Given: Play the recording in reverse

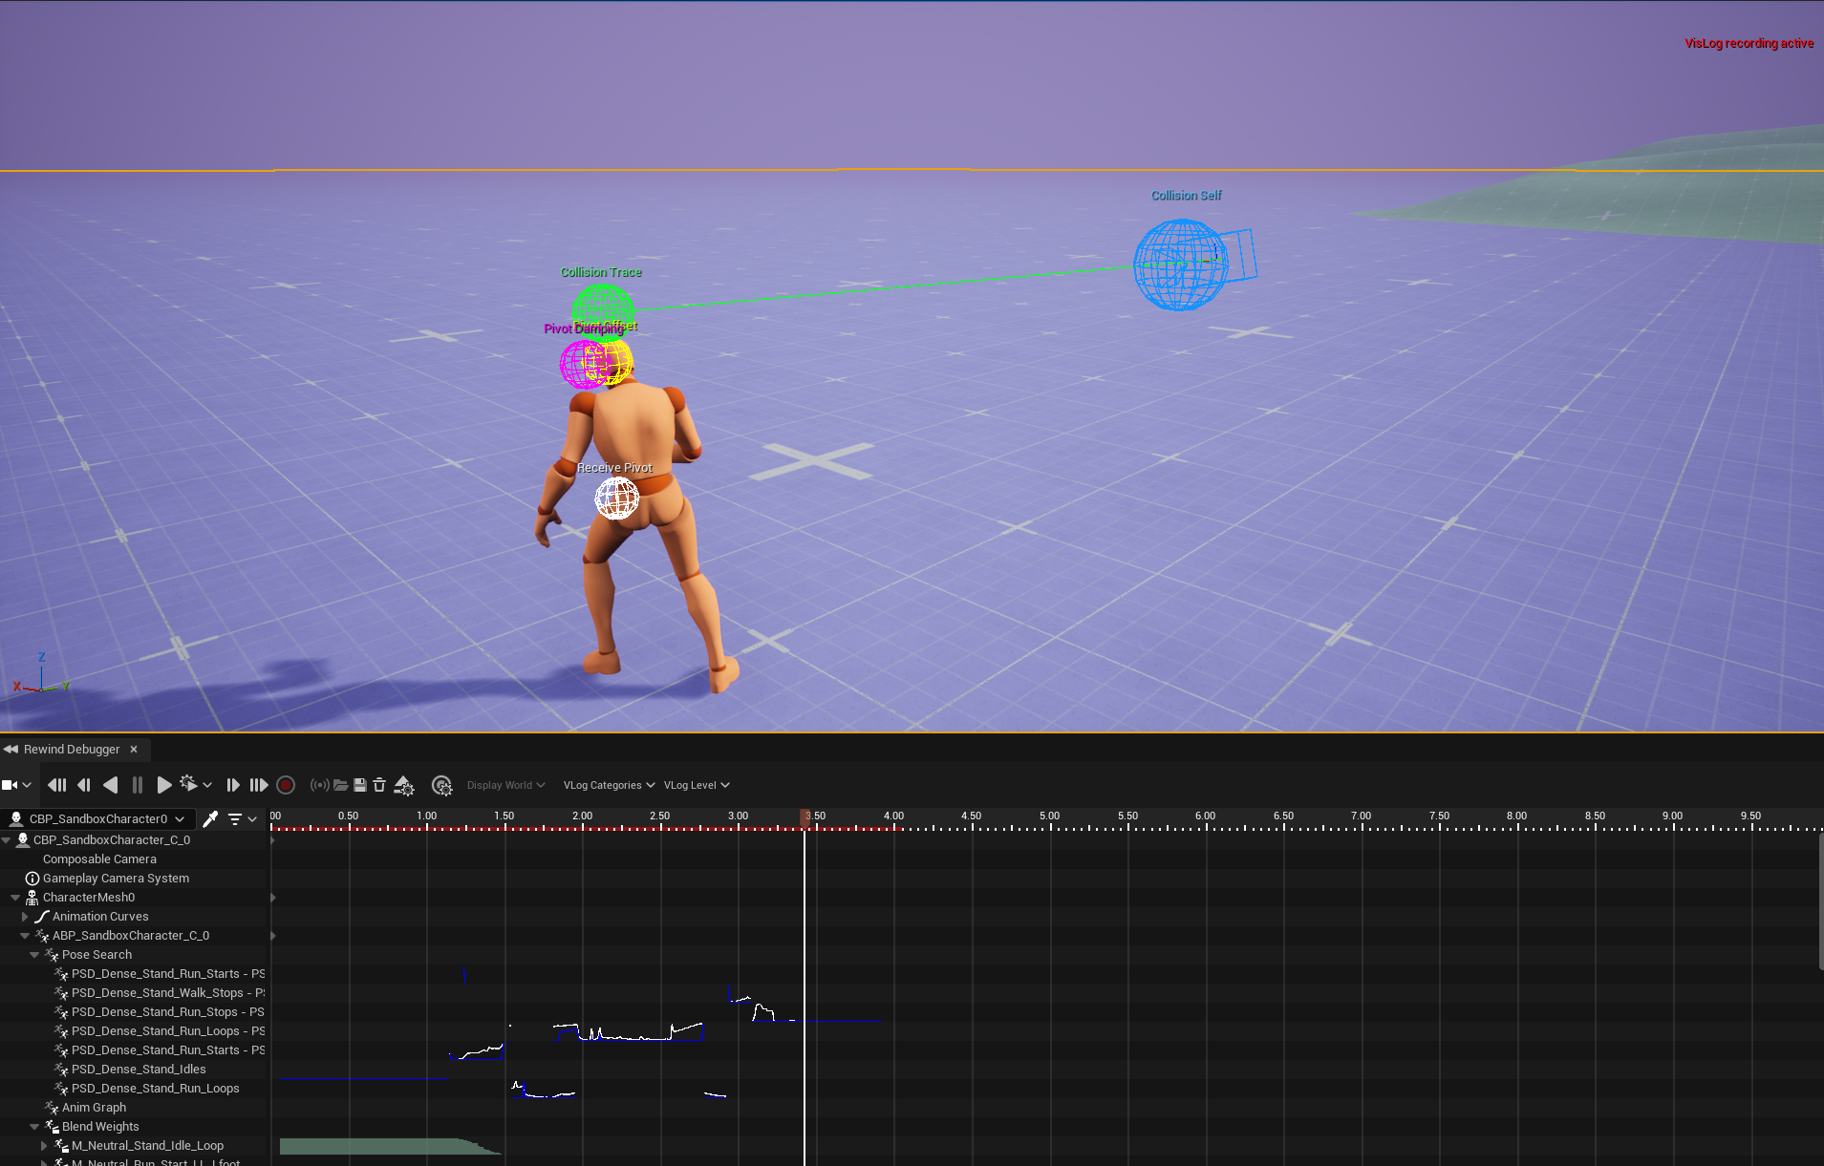Looking at the screenshot, I should coord(111,785).
